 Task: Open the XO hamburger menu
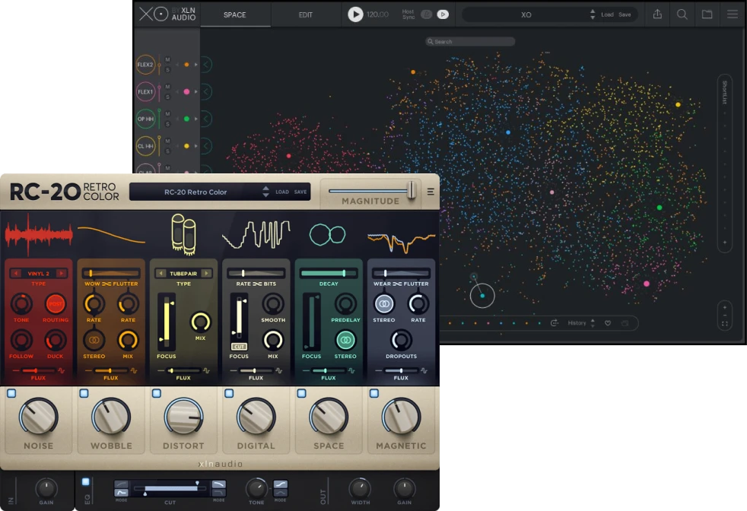732,14
